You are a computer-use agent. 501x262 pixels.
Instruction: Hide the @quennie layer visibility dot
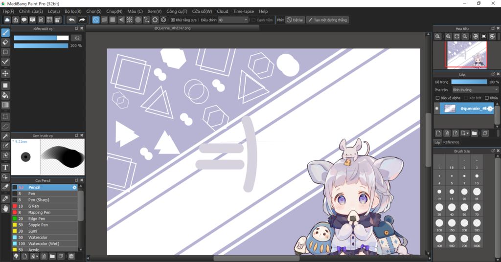pyautogui.click(x=437, y=109)
